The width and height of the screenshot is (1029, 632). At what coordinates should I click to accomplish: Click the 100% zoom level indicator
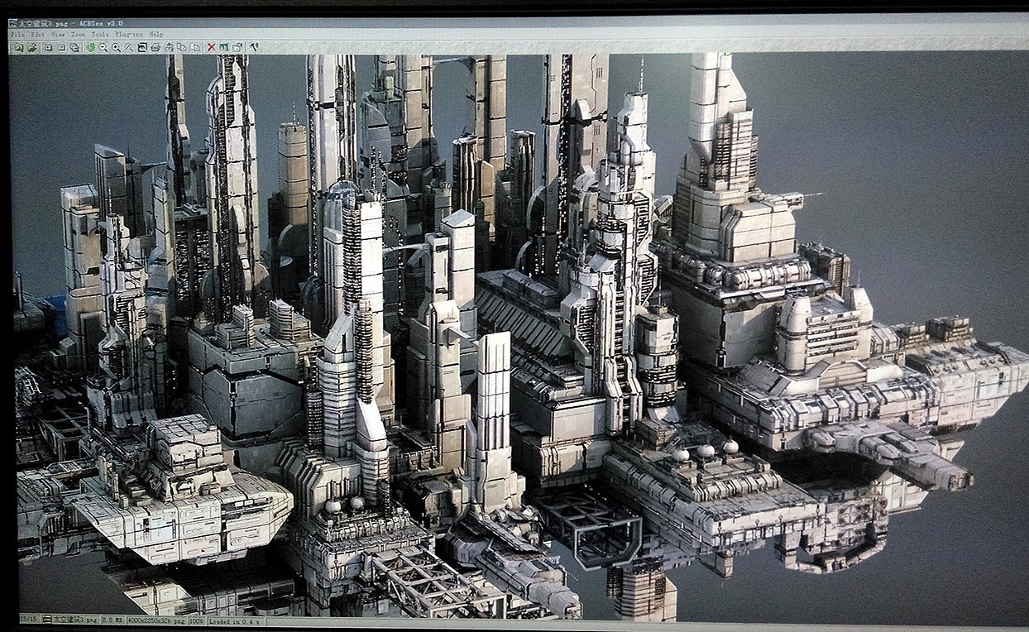(x=197, y=620)
